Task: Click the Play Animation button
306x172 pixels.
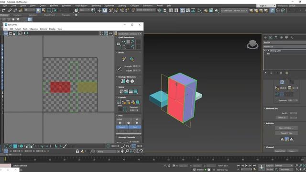Action: pos(247,166)
